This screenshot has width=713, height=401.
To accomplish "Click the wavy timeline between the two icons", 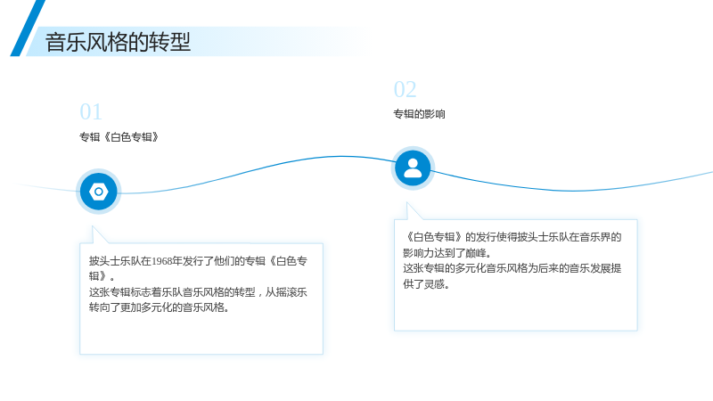I will pyautogui.click(x=256, y=171).
